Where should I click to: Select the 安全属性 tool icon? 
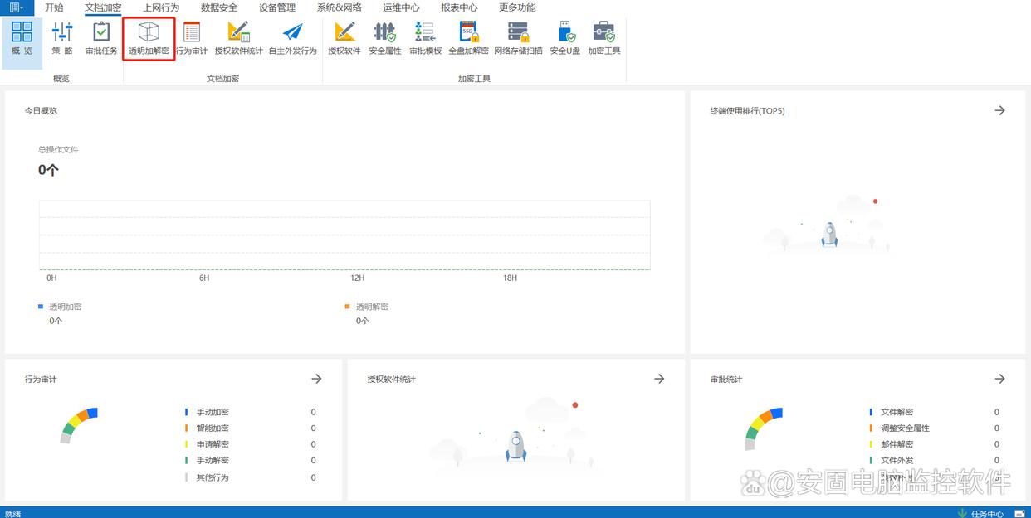tap(384, 39)
